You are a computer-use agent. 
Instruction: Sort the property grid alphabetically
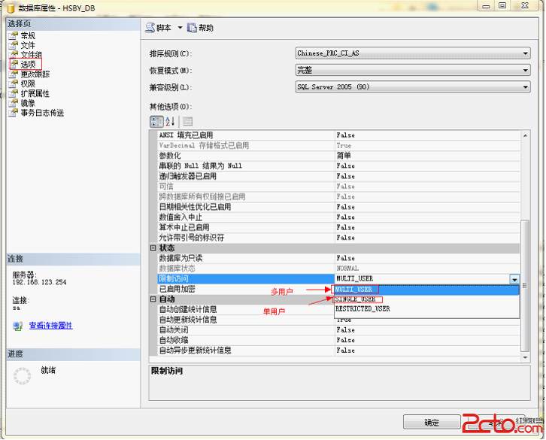[x=169, y=120]
